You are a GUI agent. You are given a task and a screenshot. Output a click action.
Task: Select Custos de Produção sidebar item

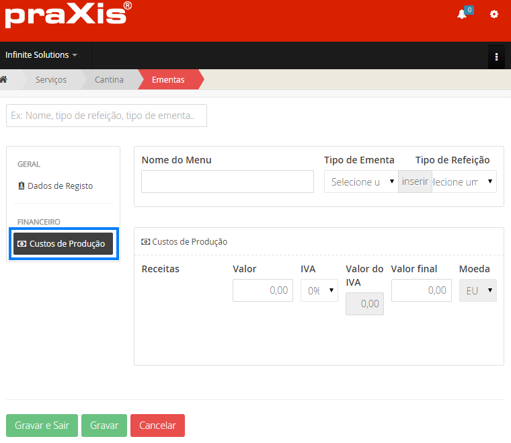pyautogui.click(x=63, y=243)
